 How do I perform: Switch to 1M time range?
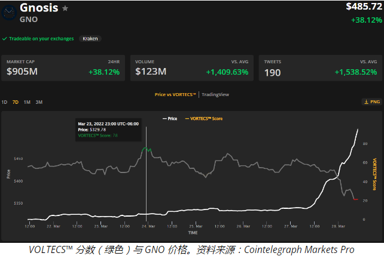27,102
